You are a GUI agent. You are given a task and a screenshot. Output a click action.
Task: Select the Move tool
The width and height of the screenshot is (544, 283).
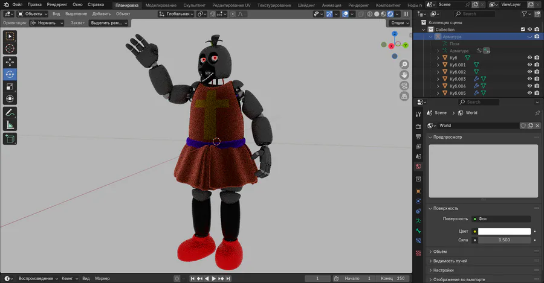click(x=10, y=62)
